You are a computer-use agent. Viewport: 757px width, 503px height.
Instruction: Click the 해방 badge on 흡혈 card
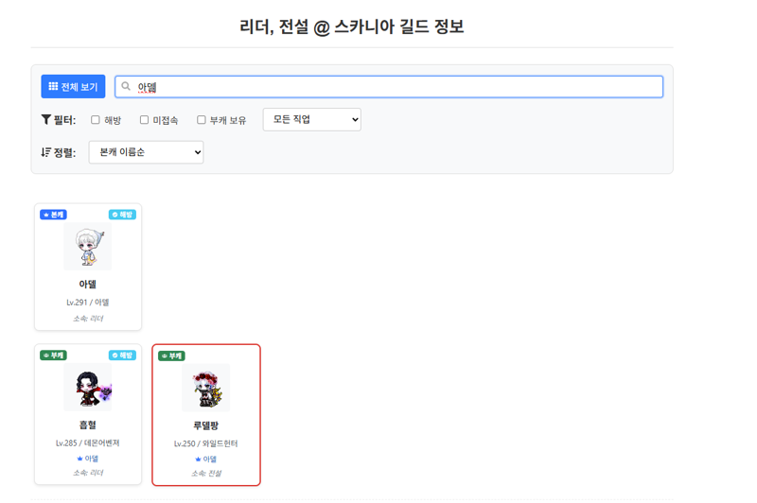click(123, 356)
